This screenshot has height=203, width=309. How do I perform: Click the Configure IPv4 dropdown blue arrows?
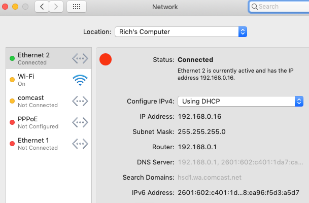coord(299,101)
